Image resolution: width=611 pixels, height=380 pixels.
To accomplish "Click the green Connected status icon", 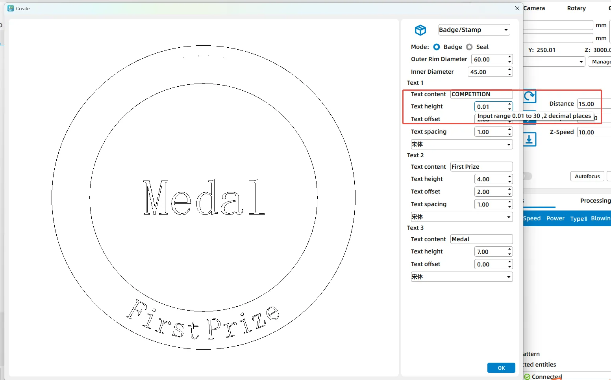I will tap(527, 377).
